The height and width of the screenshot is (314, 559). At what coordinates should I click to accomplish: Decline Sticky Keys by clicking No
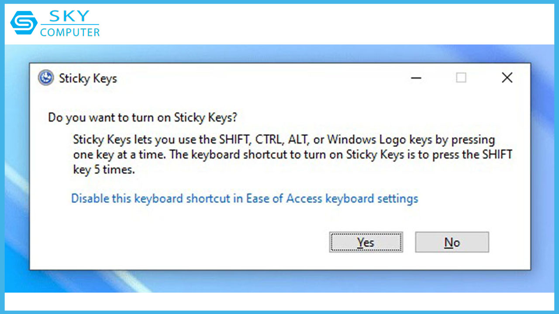[x=452, y=242]
